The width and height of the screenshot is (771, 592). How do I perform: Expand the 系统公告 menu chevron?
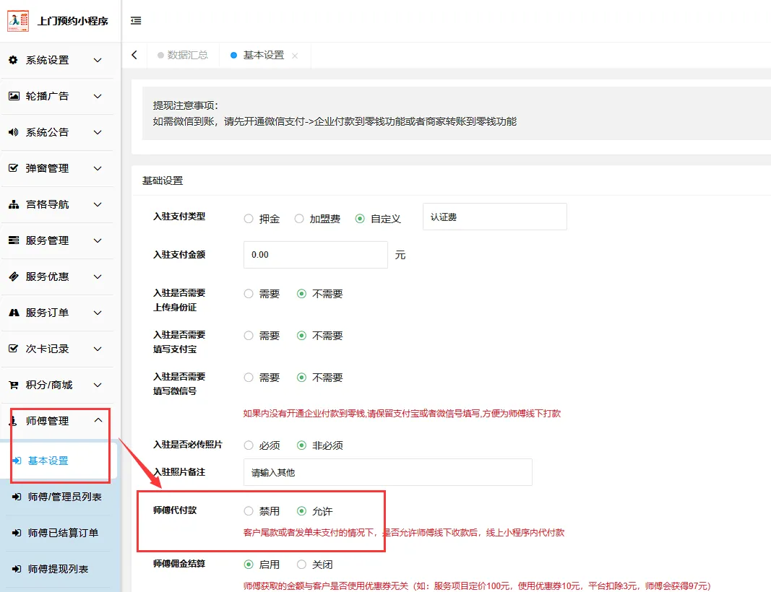click(x=98, y=132)
